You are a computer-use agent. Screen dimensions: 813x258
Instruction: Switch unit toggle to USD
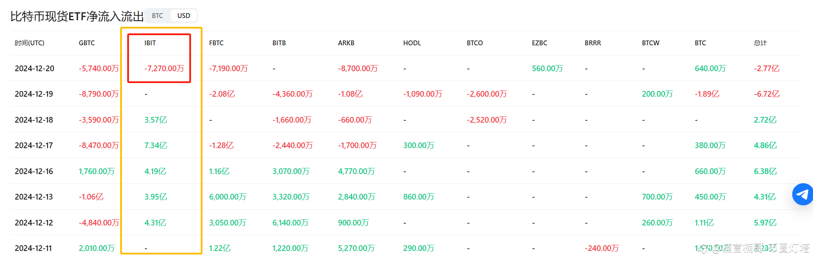[x=184, y=16]
